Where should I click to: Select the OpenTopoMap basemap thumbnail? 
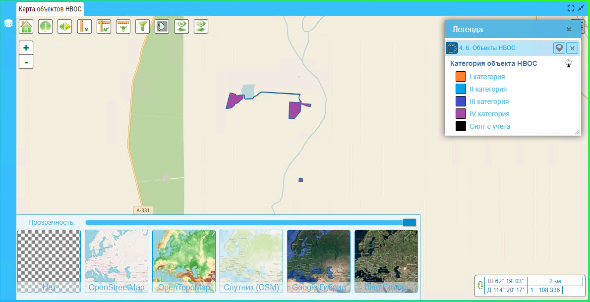click(x=183, y=261)
